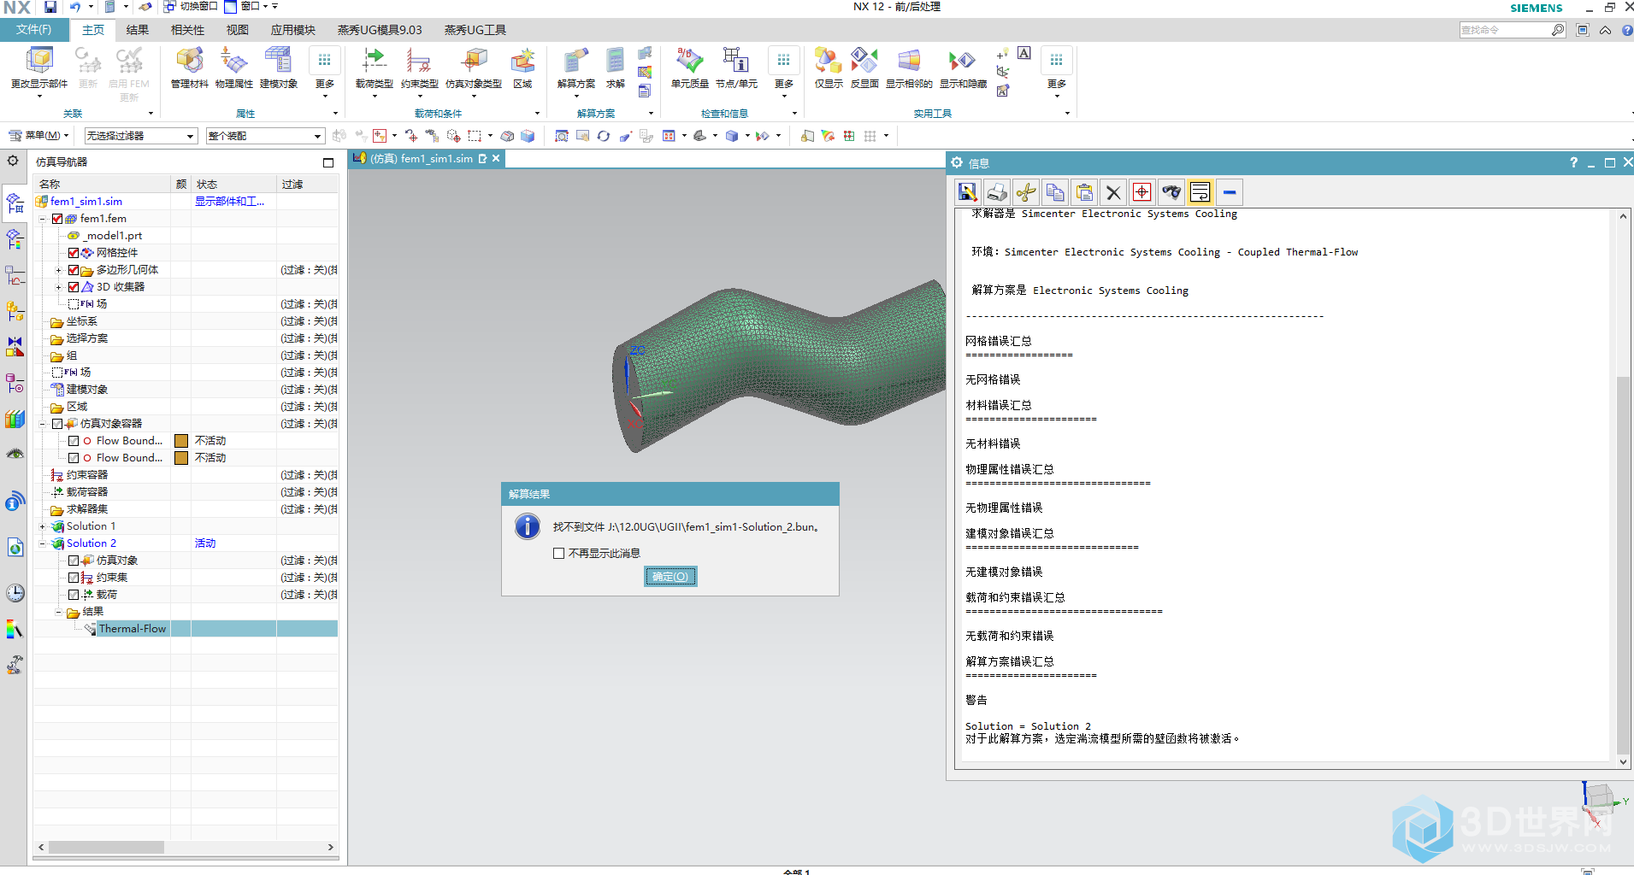Toggle Solution 2 约束集 checkbox
Screen dimensions: 1634x875
74,578
